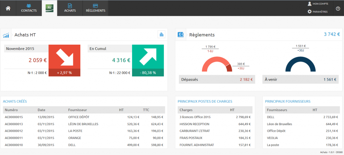Click the 3 742 € Règlements total
Viewport: 344px width, 155px height.
pyautogui.click(x=332, y=34)
